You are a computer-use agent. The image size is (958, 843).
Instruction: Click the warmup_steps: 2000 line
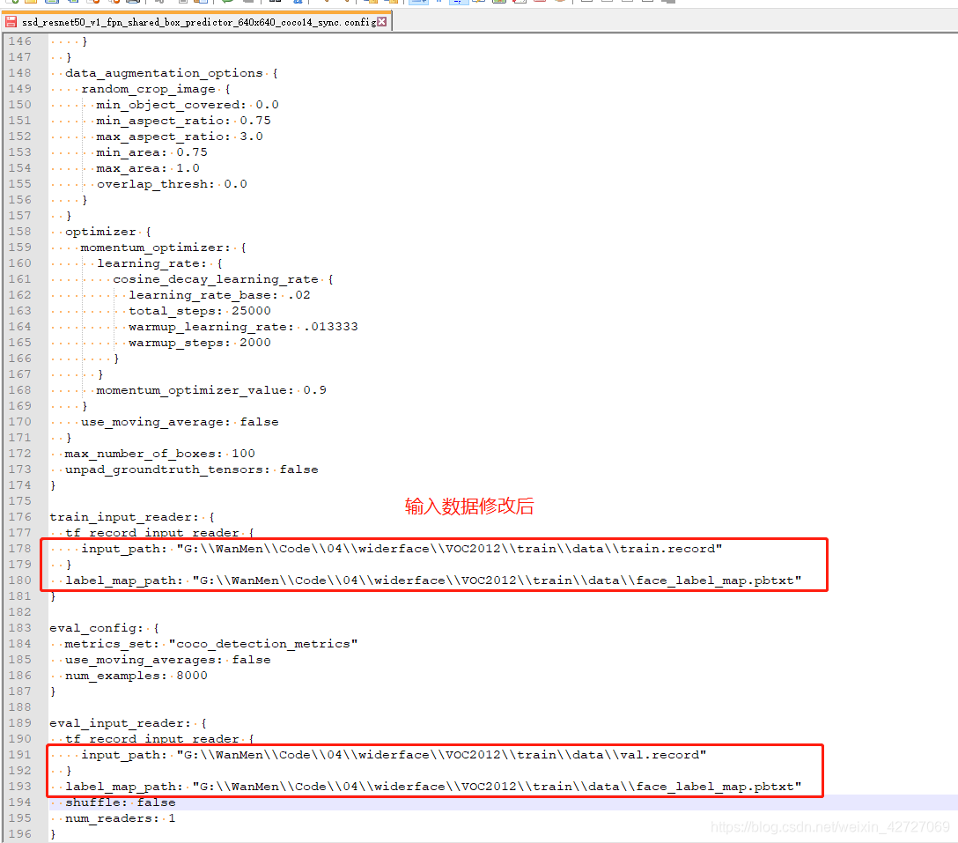pos(199,344)
